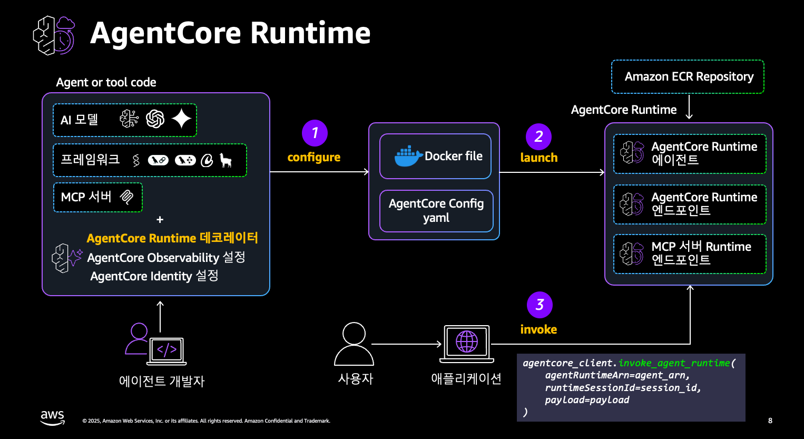The width and height of the screenshot is (804, 439).
Task: Click the 'AgentCore Runtime 에이전트' text
Action: 704,153
